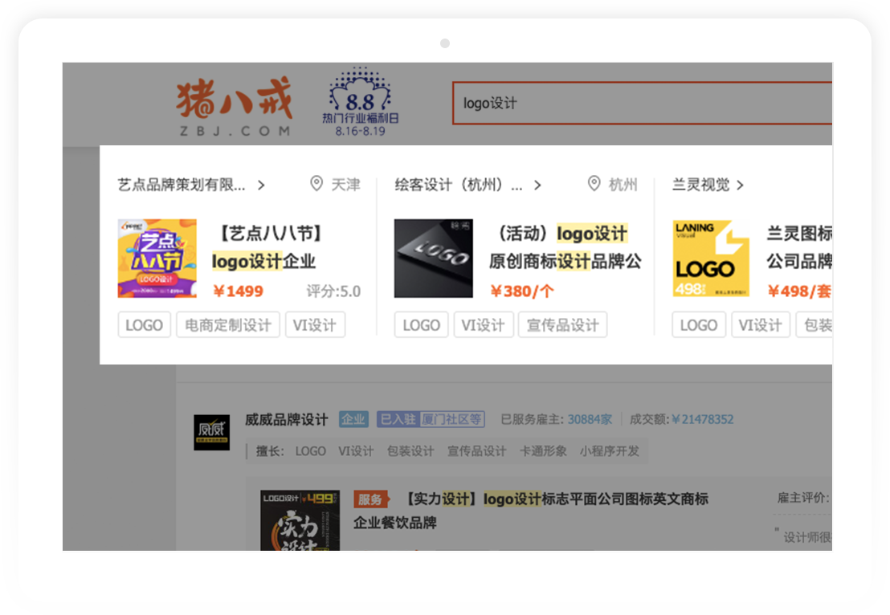Select LOGO tag under 艺点 card

144,325
